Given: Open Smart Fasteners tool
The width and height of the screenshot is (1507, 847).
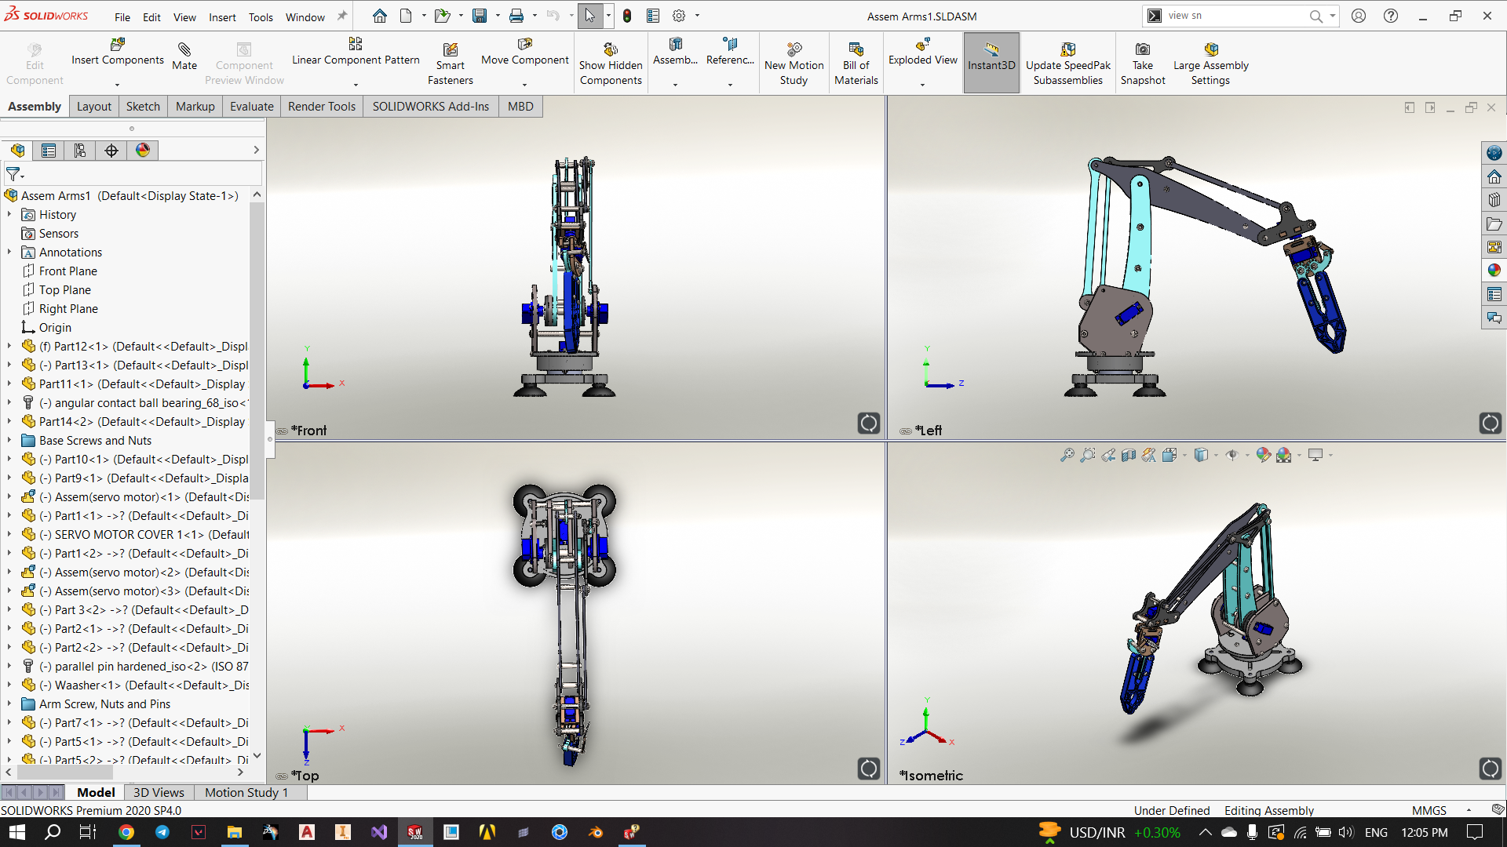Looking at the screenshot, I should click(450, 50).
